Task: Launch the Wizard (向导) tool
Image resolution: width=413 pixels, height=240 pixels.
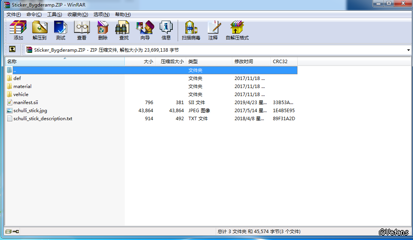Action: 145,31
